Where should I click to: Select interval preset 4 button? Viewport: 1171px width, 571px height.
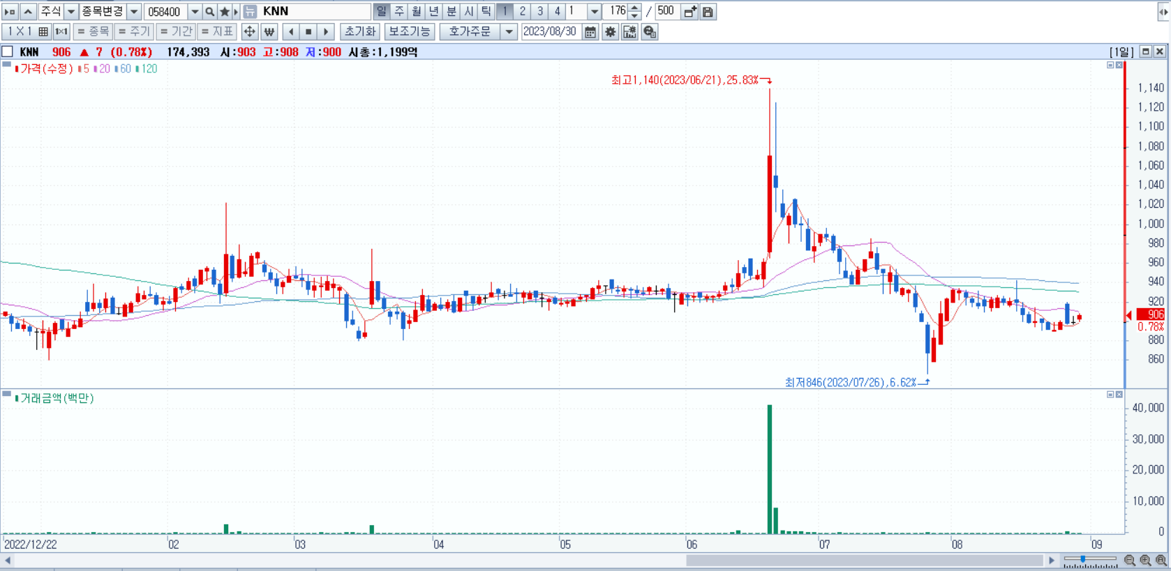(x=557, y=12)
